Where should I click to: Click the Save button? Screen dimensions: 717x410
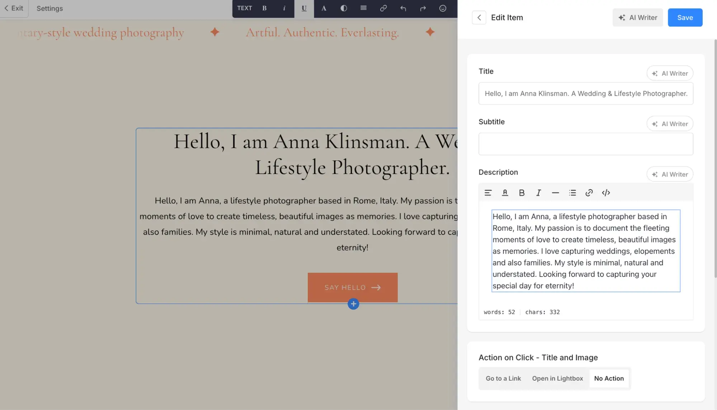click(685, 18)
